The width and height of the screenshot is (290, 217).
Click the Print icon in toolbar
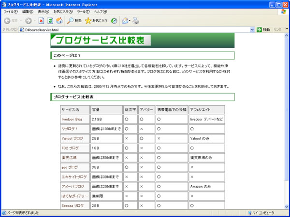(x=136, y=21)
